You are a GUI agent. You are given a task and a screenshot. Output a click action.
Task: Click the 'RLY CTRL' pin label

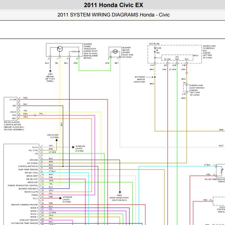(33, 150)
